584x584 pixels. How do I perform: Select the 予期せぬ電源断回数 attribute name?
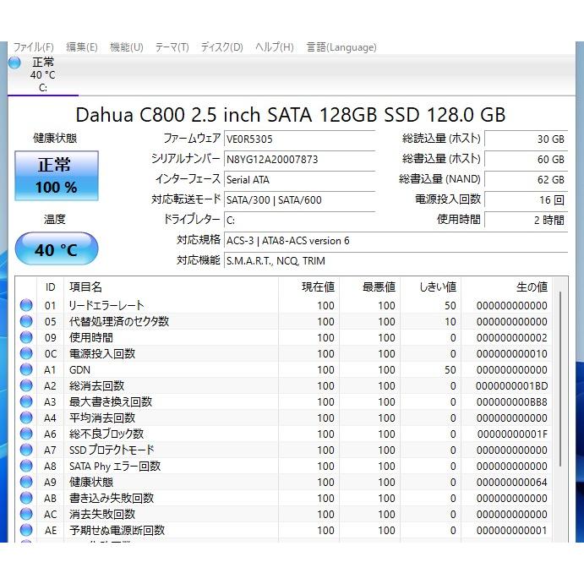coord(117,530)
